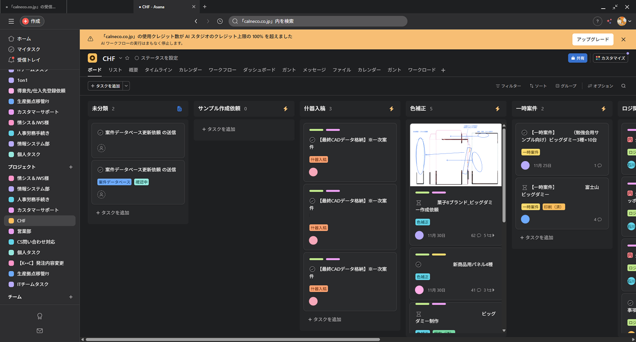
Task: Click the board search magnifier icon
Action: pyautogui.click(x=623, y=86)
